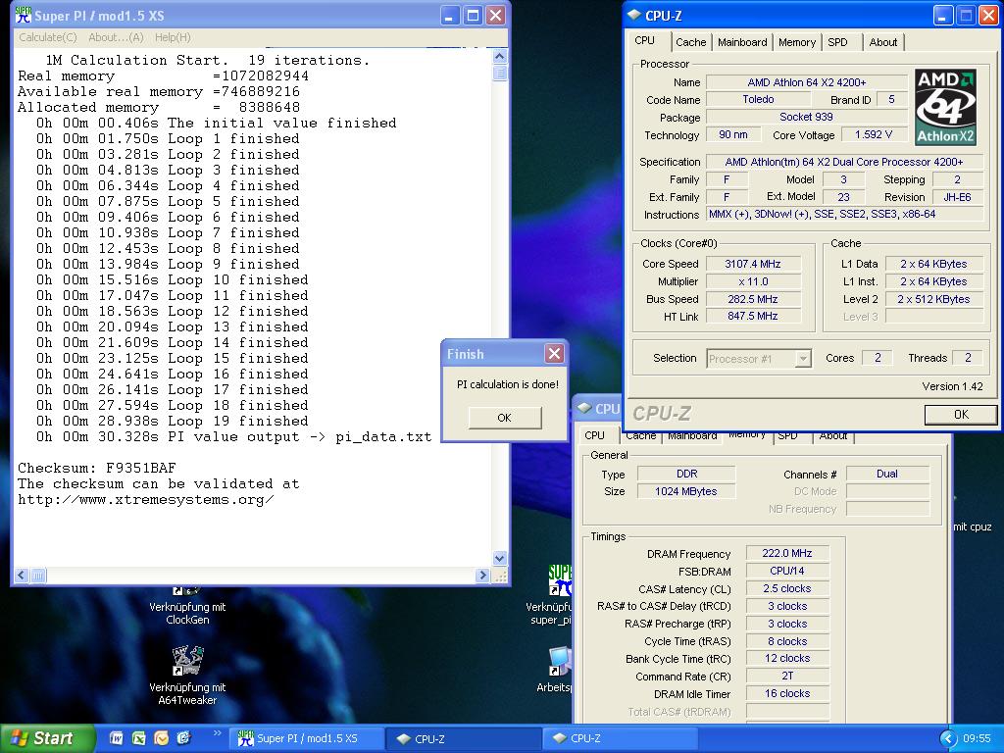Open the Outlook quick launch icon
Image resolution: width=1004 pixels, height=753 pixels.
tap(162, 738)
